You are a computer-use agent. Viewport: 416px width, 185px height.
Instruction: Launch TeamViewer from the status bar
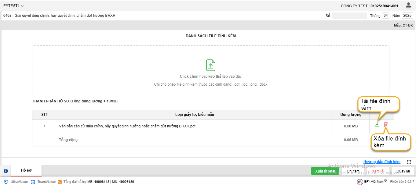coord(33,182)
